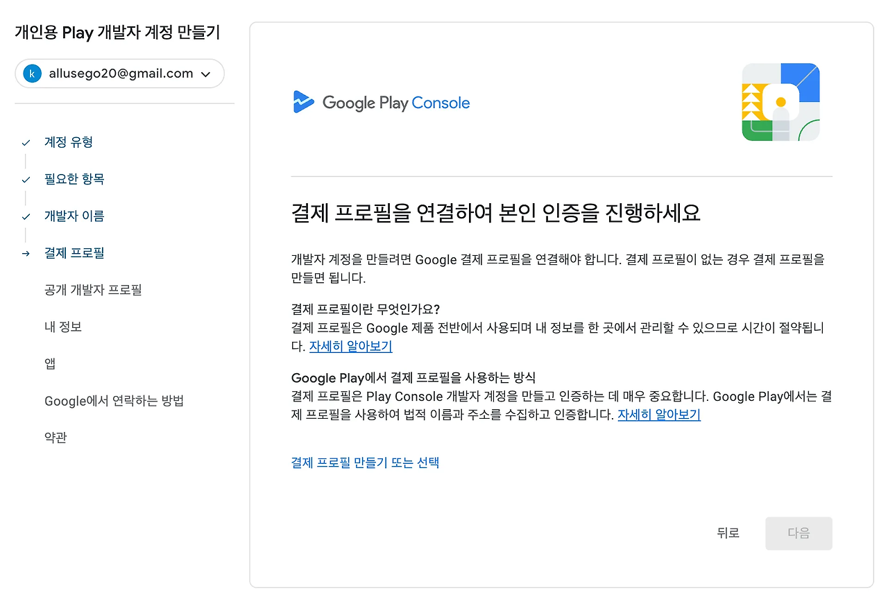Open the allusego20@gmail.com account dropdown
Screen dimensions: 888x613
click(x=119, y=74)
